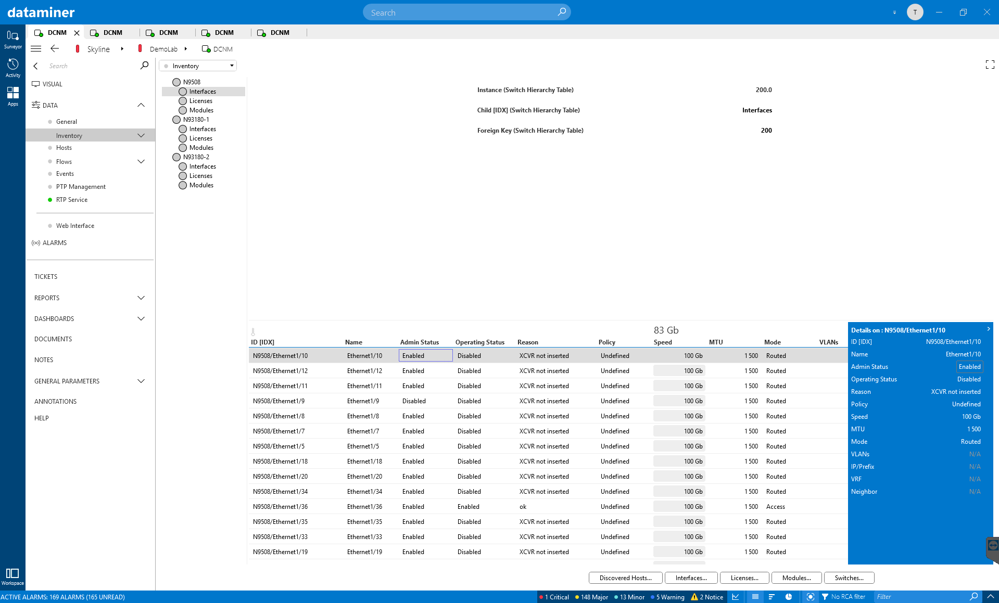Click the Switches... button

pos(849,578)
